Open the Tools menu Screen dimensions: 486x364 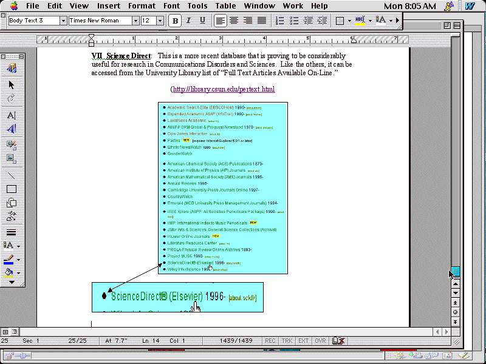point(197,6)
